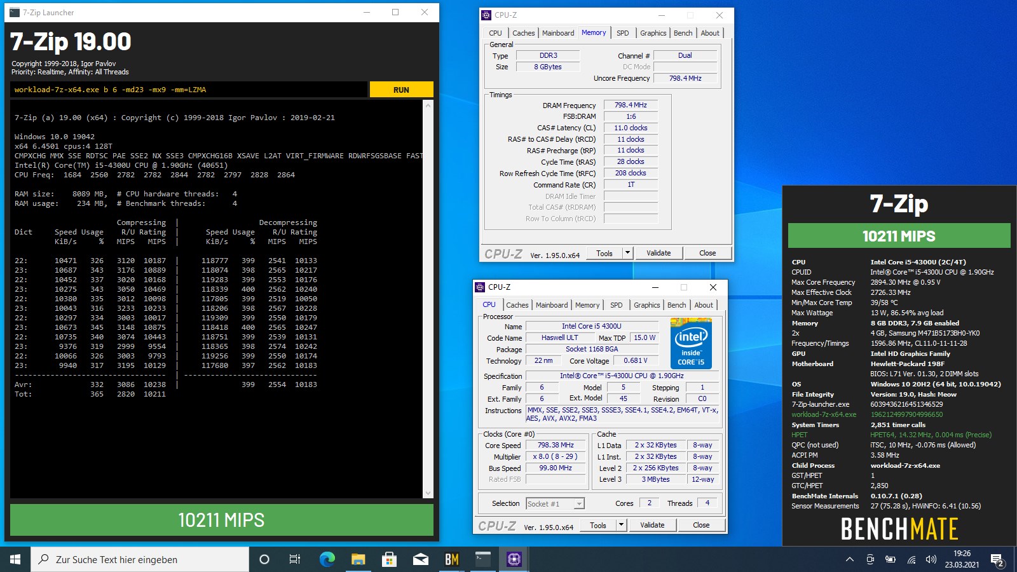Click Close button in upper CPU-Z window
1017x572 pixels.
pos(707,253)
